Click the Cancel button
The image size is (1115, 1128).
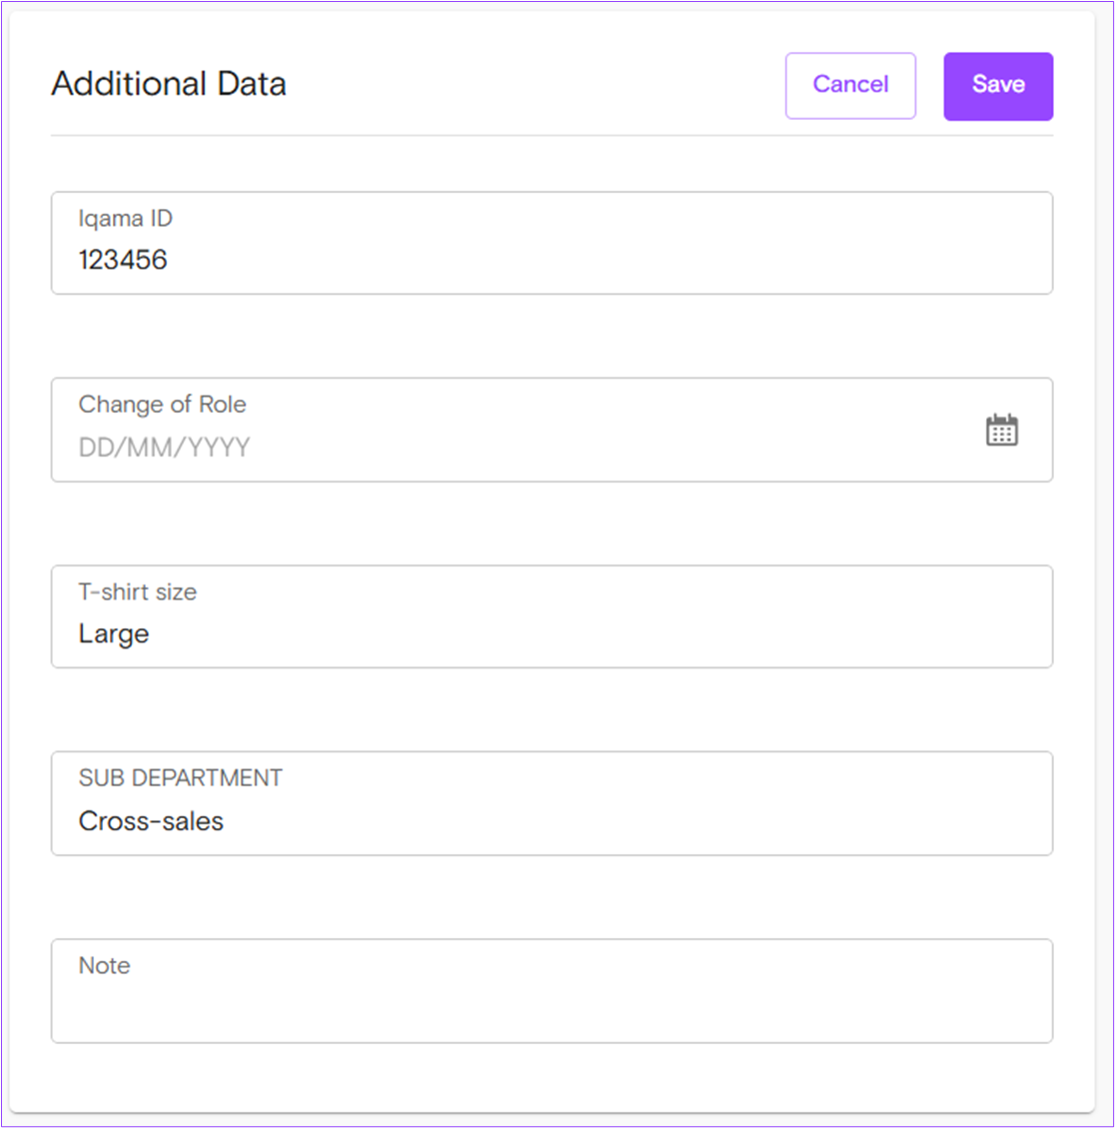click(x=850, y=85)
